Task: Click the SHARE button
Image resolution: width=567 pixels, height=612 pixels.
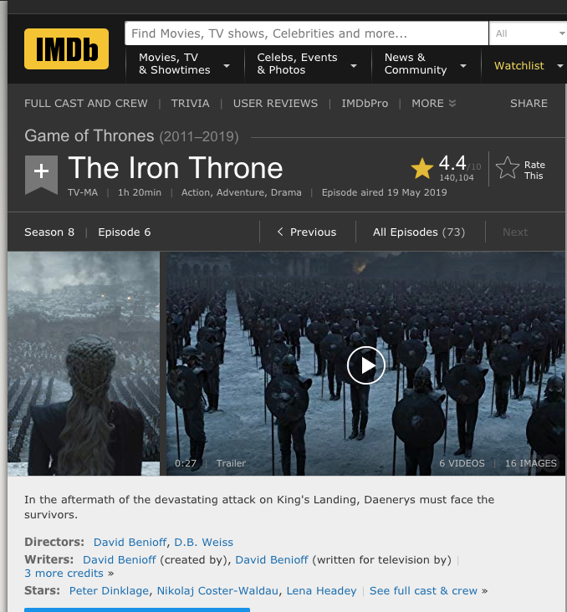Action: point(529,104)
